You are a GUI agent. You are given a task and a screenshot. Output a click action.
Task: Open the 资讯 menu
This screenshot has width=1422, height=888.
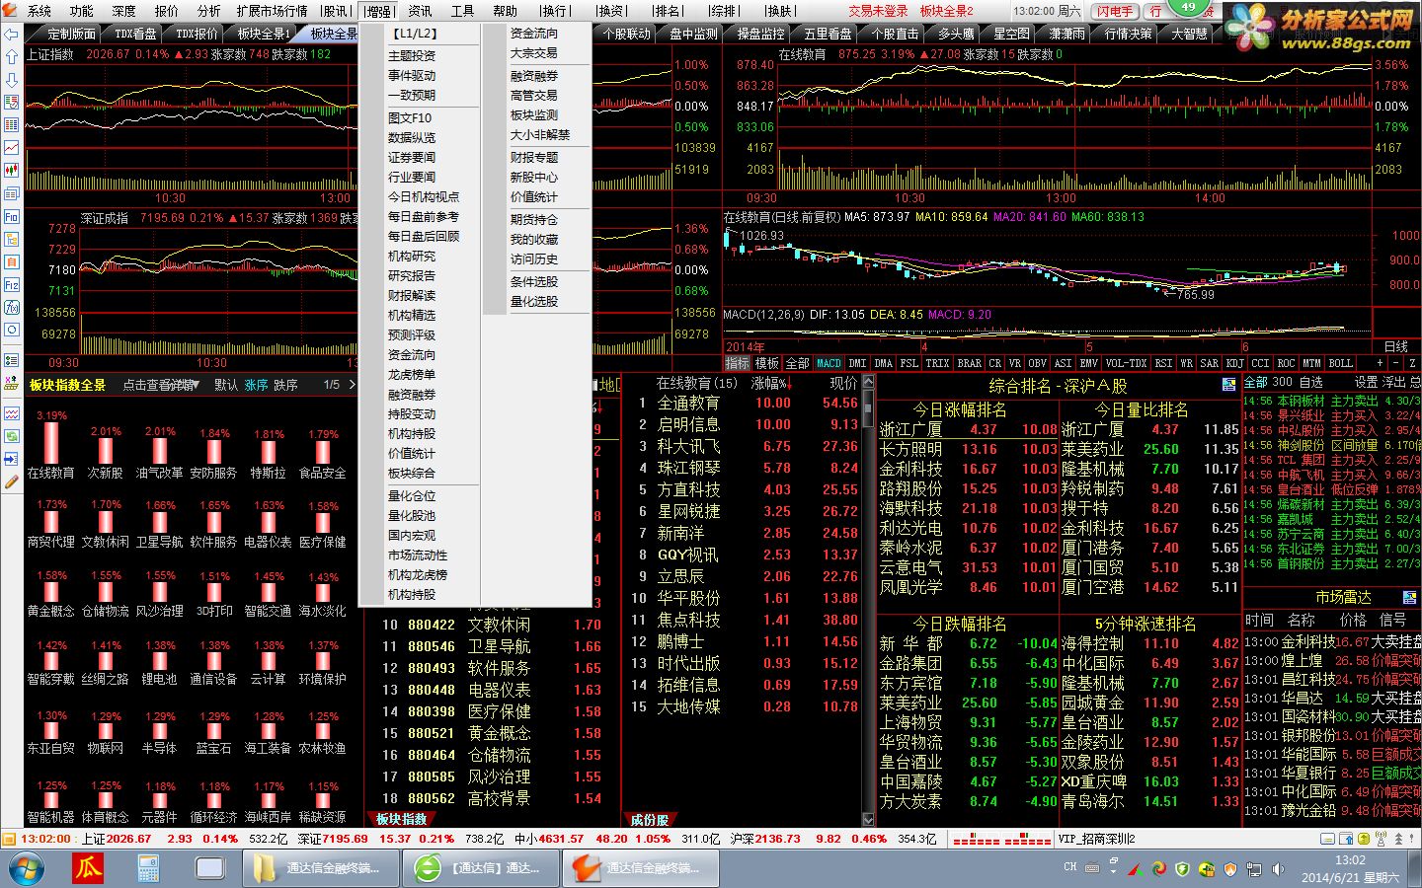tap(420, 11)
